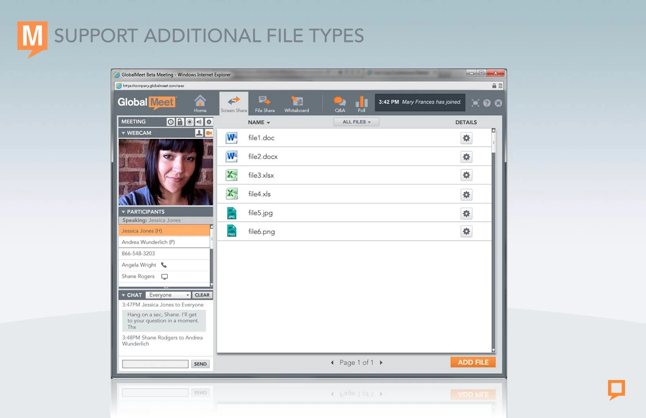Click the ADD FILE button

473,362
